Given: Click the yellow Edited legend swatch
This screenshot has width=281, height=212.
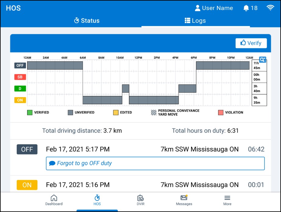Looking at the screenshot, I should (116, 112).
